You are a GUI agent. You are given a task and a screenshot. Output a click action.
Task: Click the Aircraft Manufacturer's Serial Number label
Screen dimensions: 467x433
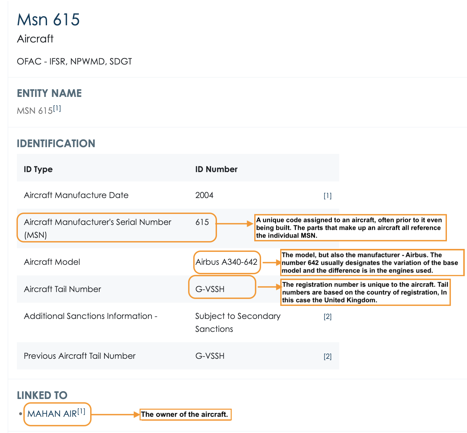point(98,228)
